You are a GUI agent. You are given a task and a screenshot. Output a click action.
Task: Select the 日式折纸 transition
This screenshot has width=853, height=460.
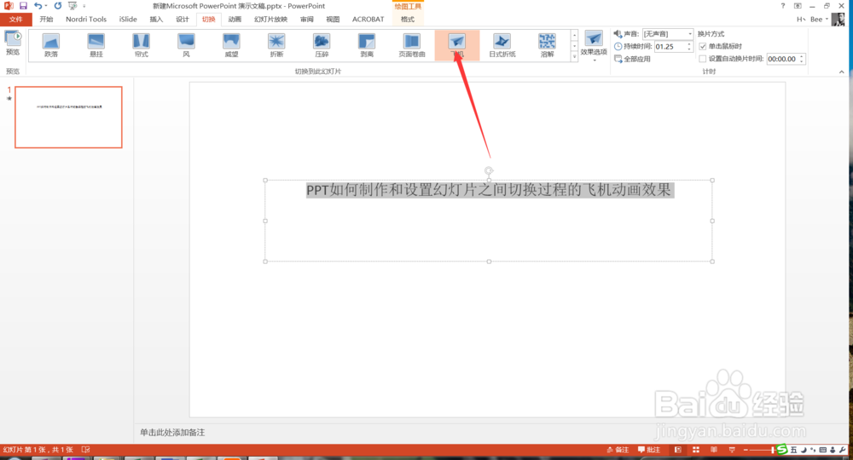click(502, 45)
